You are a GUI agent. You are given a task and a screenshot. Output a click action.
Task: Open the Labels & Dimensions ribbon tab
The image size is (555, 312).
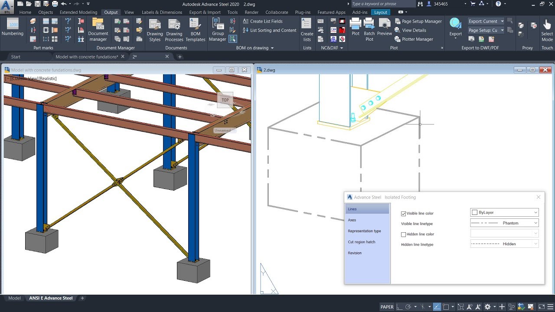pos(162,12)
